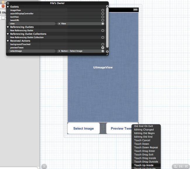Click the battery icon in simulated status bar
Viewport: 190px width, 169px height.
[135, 10]
